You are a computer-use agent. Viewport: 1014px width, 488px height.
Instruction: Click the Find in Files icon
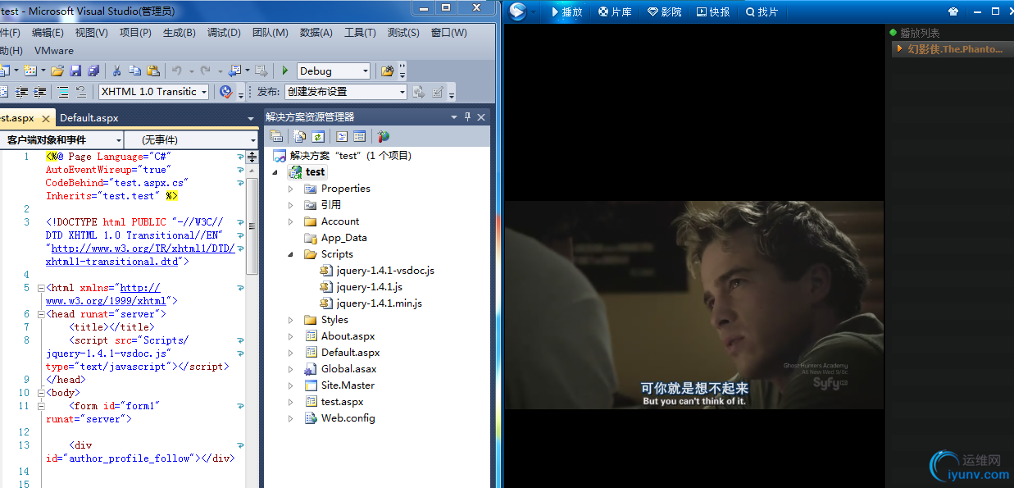[x=388, y=71]
